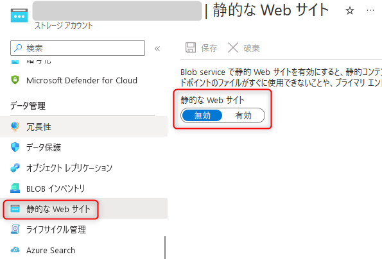Open オブジェクト レプリケーション menu item

tap(84, 167)
